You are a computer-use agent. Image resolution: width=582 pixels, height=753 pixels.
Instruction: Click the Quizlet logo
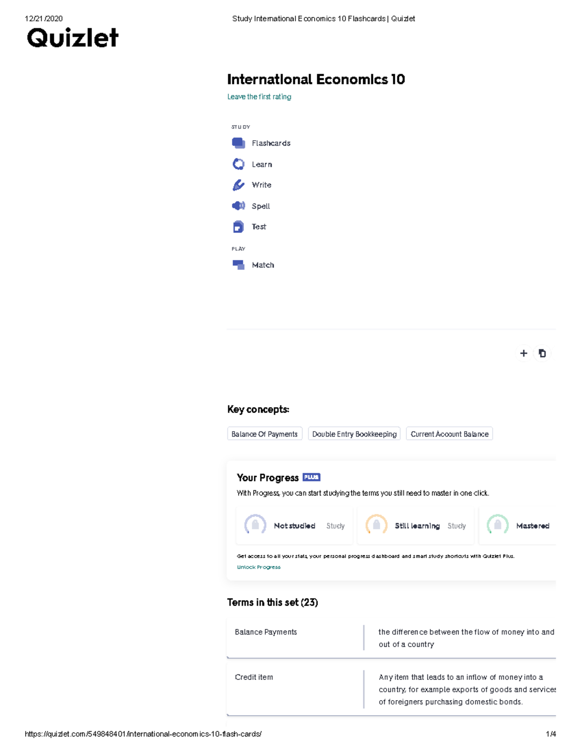click(73, 38)
